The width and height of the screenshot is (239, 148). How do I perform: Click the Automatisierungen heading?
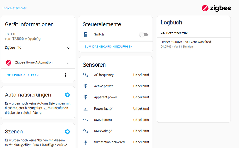[28, 95]
